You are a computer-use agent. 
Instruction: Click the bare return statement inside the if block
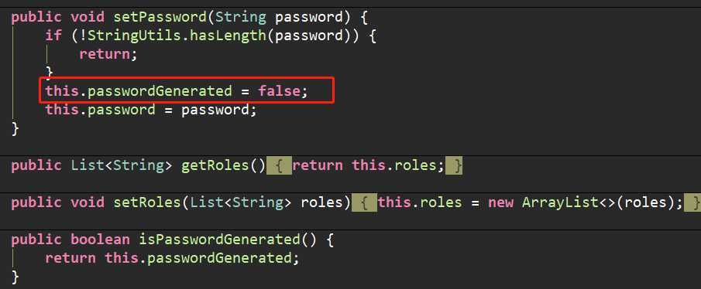104,54
